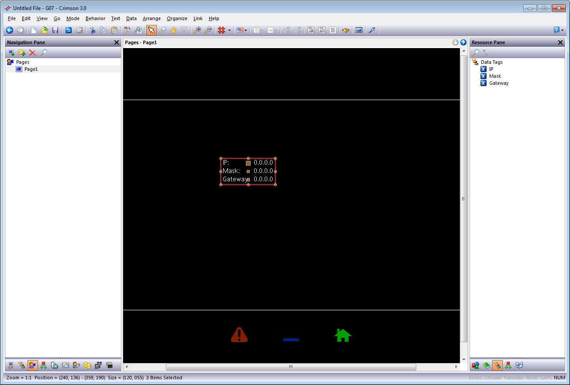Click the red warning triangle on the canvas
The width and height of the screenshot is (570, 385).
tap(239, 335)
